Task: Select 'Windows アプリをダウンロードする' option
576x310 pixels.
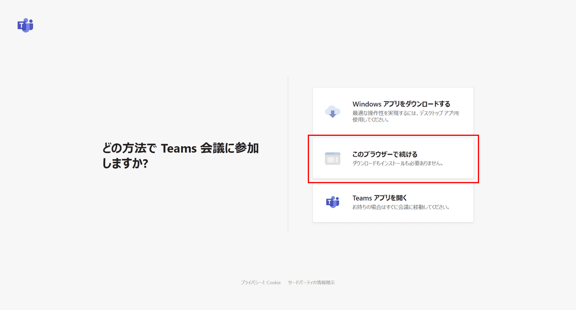Action: click(393, 111)
